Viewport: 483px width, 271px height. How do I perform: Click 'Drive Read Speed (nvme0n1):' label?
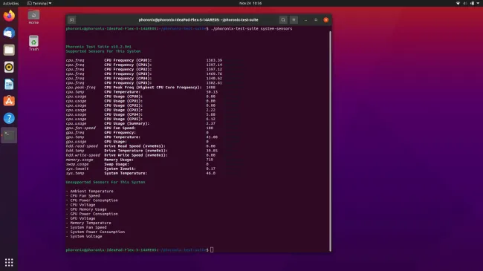(134, 146)
